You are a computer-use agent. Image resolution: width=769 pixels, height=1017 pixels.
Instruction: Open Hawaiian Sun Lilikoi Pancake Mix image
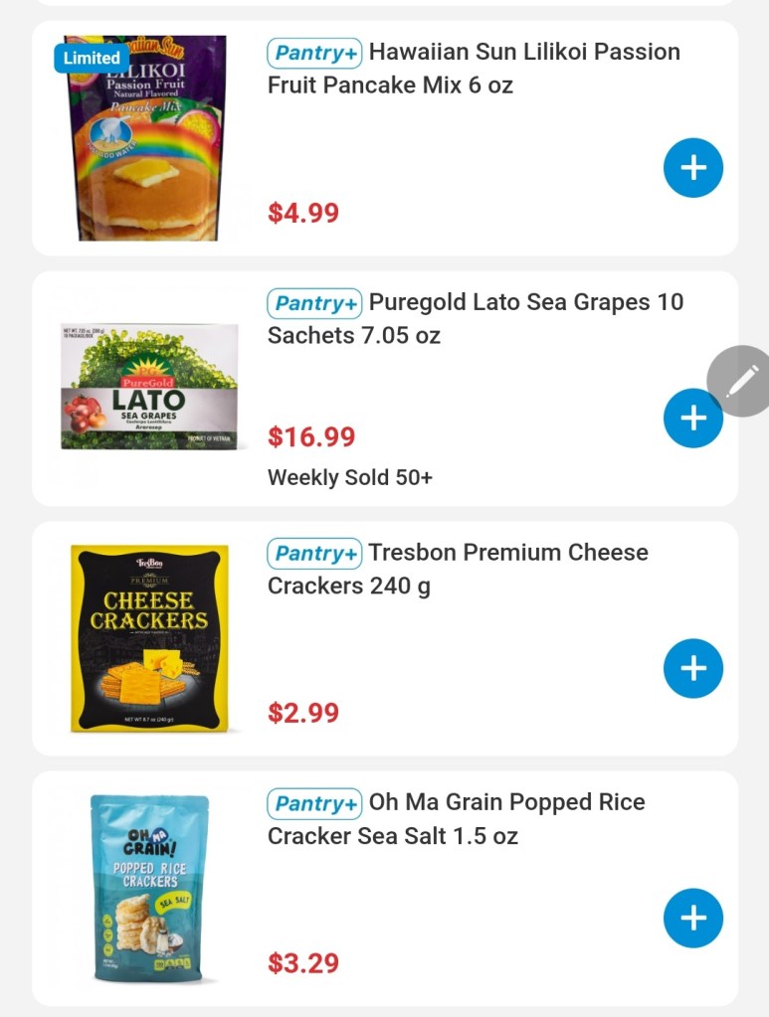click(147, 139)
